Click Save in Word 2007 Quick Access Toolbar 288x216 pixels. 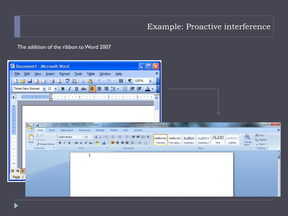[37, 125]
